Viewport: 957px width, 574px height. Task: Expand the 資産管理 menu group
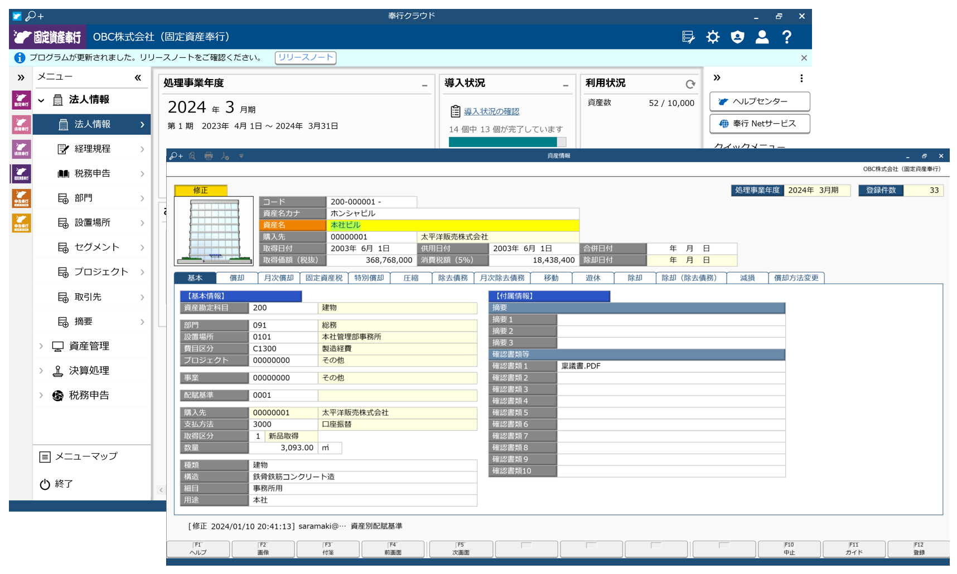[x=41, y=346]
